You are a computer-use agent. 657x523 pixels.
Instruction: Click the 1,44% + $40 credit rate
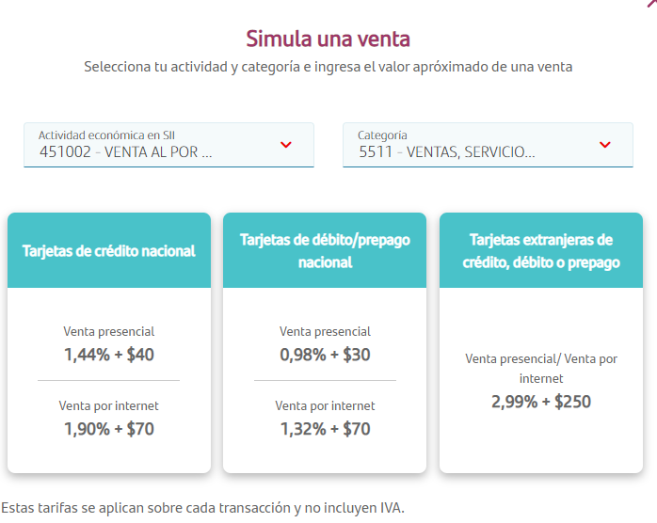click(x=109, y=355)
